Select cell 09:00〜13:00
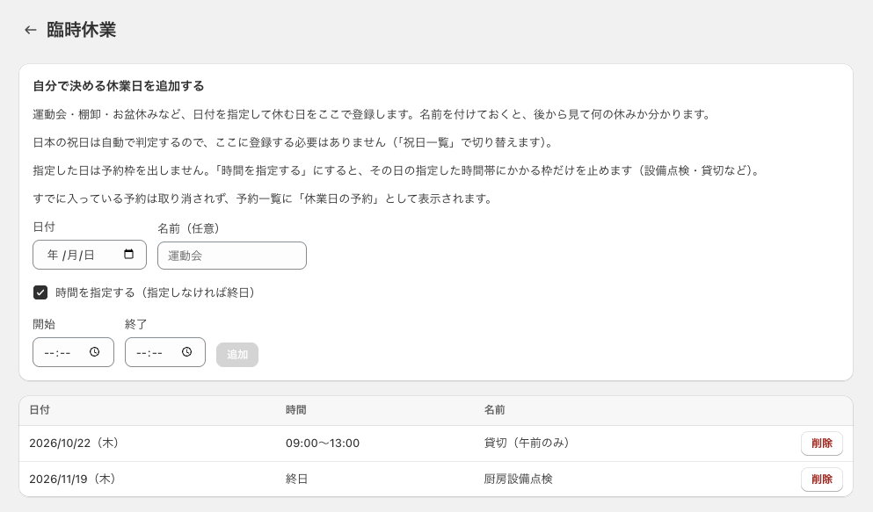The width and height of the screenshot is (873, 512). [323, 443]
